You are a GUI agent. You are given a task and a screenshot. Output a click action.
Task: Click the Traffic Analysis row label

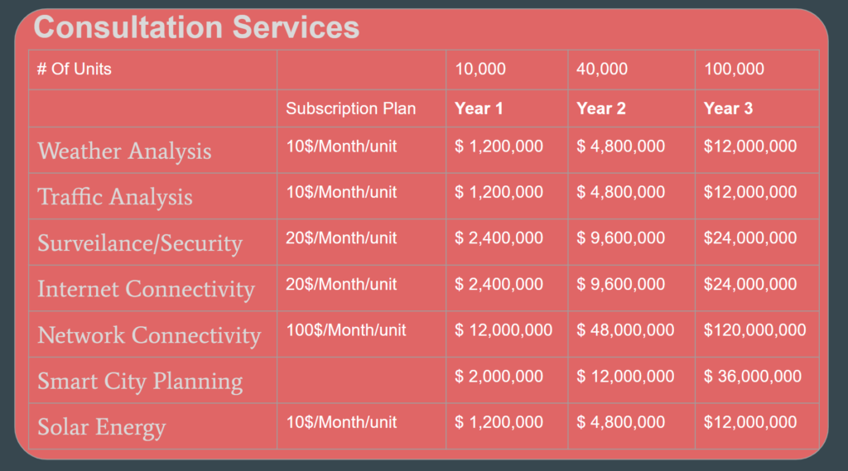click(x=114, y=197)
